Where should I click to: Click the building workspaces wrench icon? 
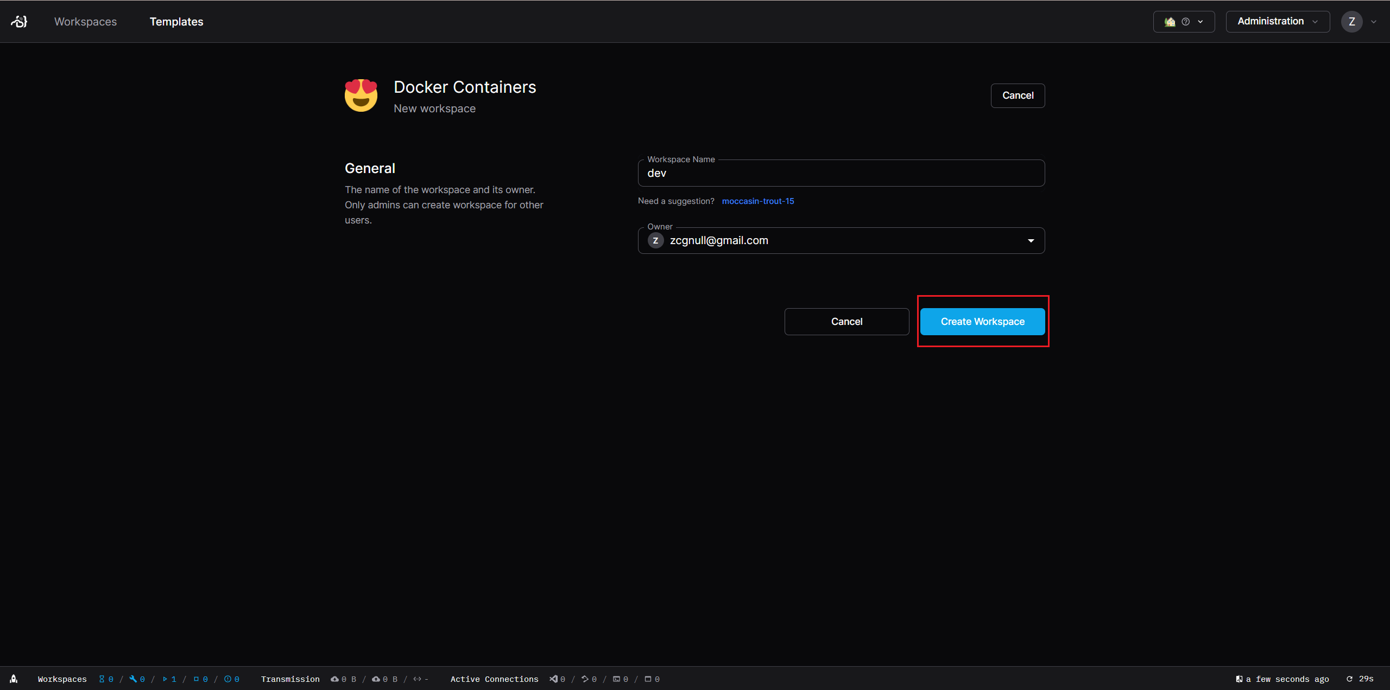tap(133, 679)
